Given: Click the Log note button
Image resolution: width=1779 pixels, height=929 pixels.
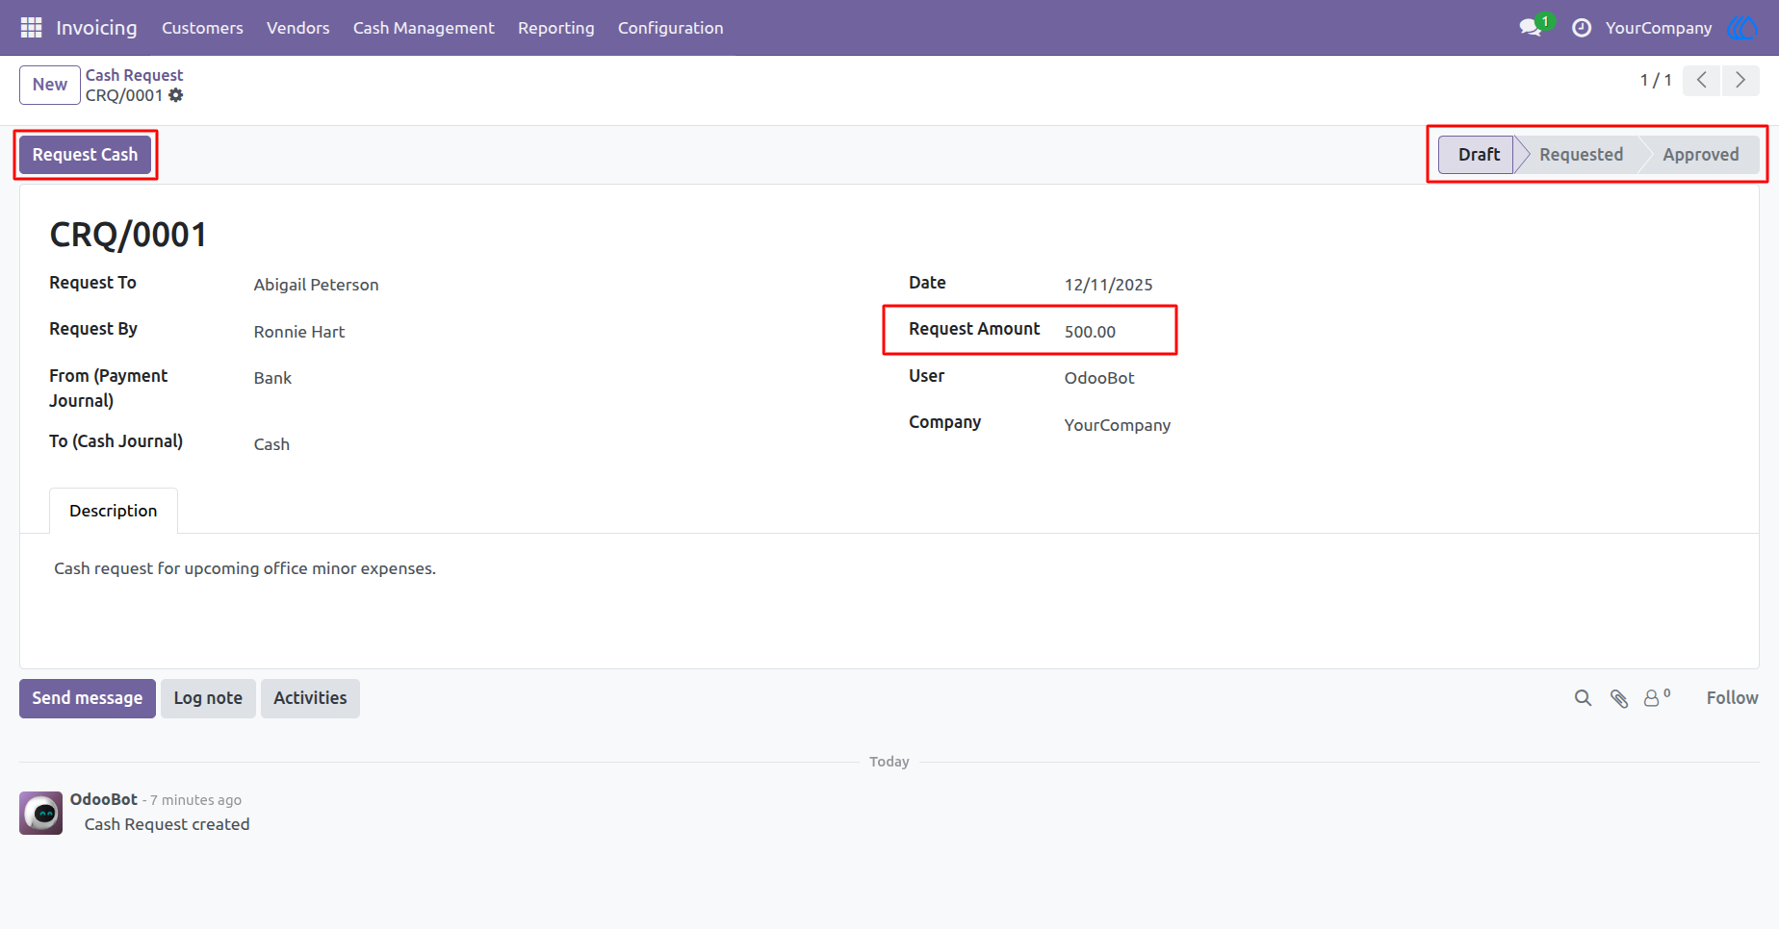Looking at the screenshot, I should pos(208,698).
